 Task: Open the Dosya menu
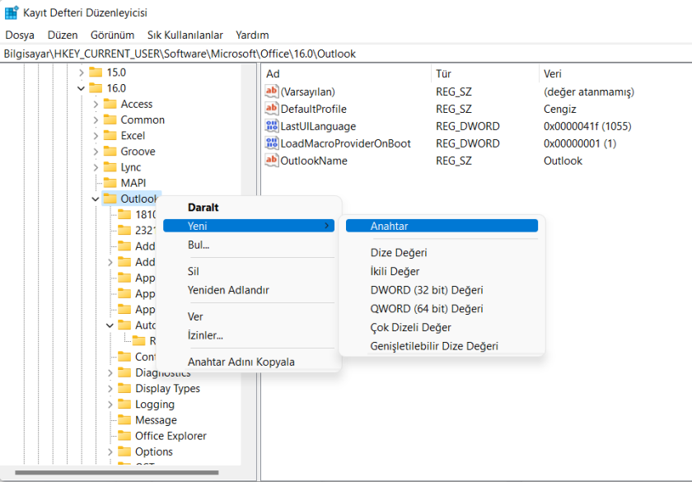tap(20, 35)
